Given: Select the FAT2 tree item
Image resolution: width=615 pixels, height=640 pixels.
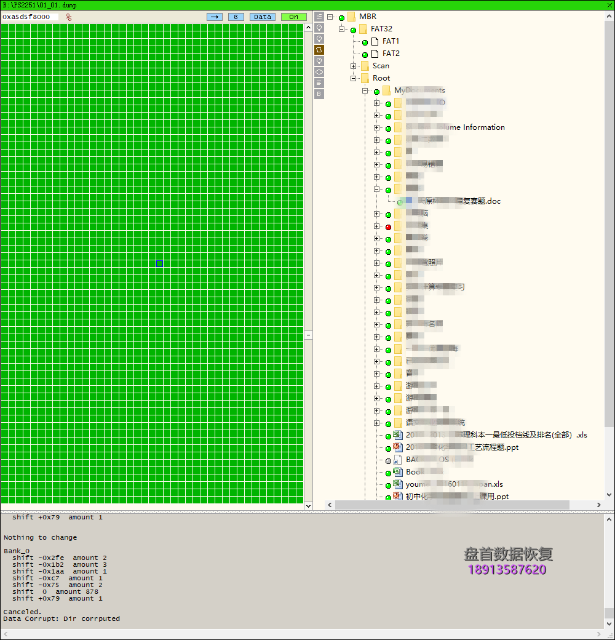Looking at the screenshot, I should [391, 54].
